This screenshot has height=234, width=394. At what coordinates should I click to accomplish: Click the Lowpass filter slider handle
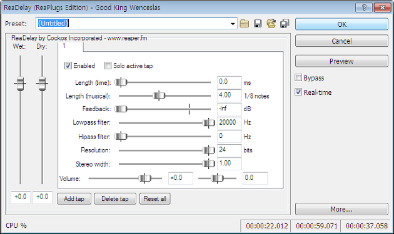pos(208,123)
